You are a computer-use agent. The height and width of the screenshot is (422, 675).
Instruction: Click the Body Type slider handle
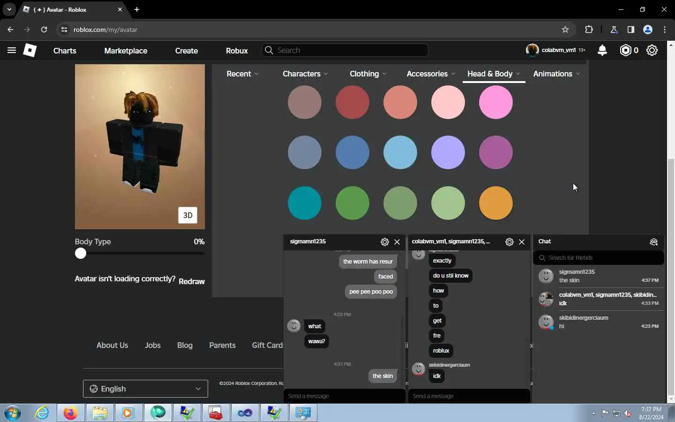(81, 253)
